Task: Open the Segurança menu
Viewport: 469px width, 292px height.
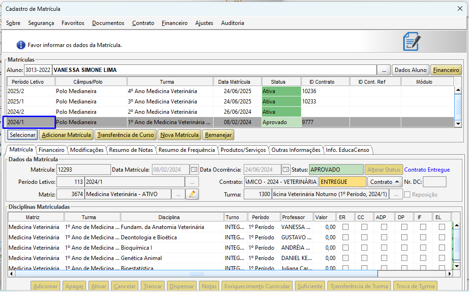Action: point(41,23)
